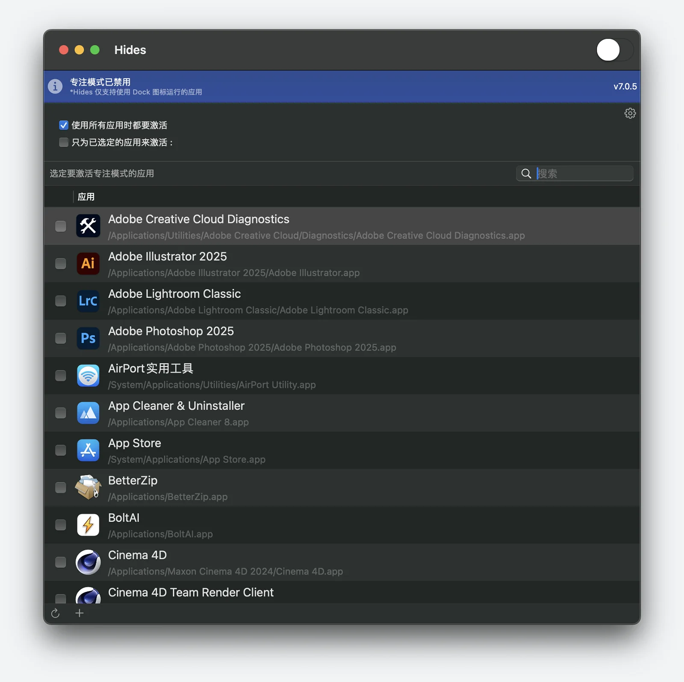Select the 'Cinema 4D' name text
684x682 pixels.
tap(137, 555)
